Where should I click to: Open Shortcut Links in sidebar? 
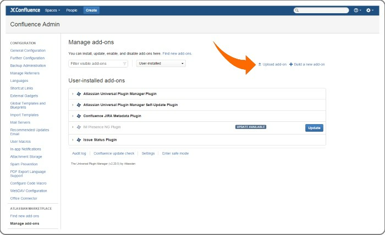(21, 88)
